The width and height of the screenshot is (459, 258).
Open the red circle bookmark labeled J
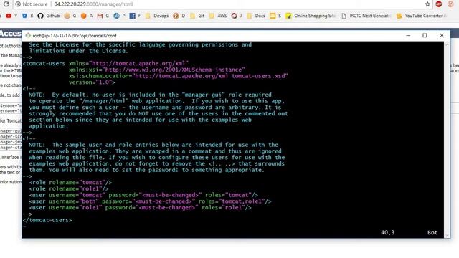click(x=237, y=16)
